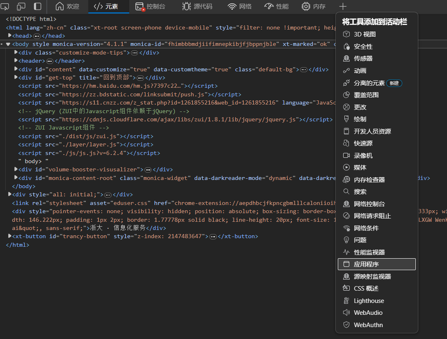Select 分离的元素 menu item
Image resolution: width=447 pixels, height=339 pixels.
(376, 83)
